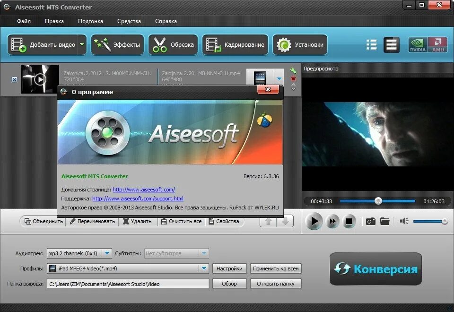This screenshot has height=312, width=454.
Task: Click the green wrench settings icon
Action: coord(293,70)
